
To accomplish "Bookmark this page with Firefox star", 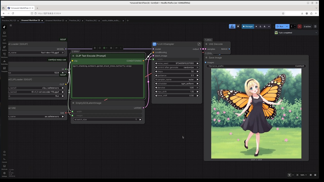I will (283, 13).
